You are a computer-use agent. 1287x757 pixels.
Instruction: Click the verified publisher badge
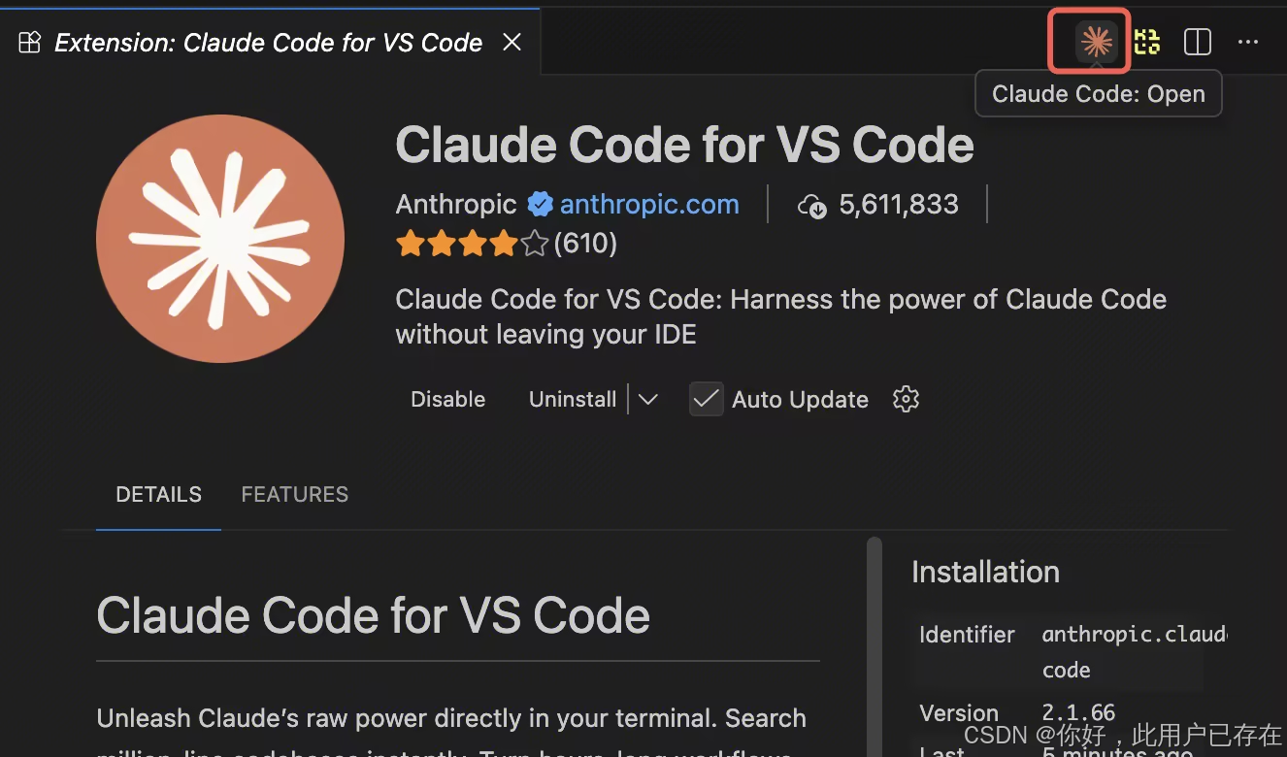pyautogui.click(x=540, y=204)
